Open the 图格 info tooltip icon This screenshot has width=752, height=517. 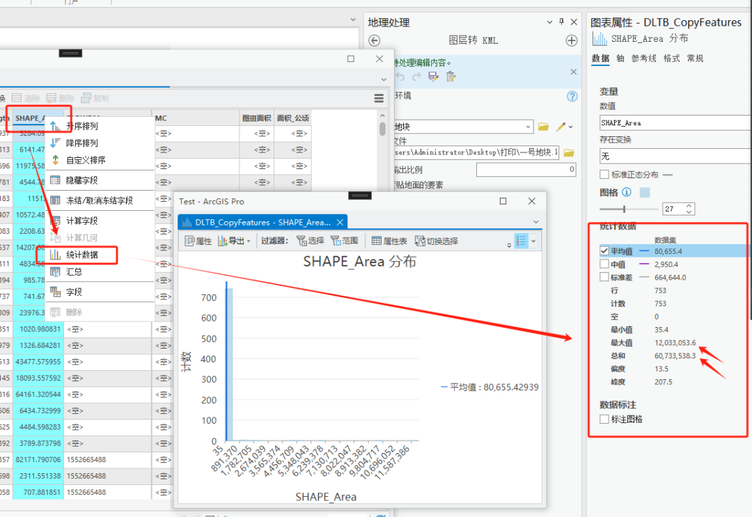point(627,192)
